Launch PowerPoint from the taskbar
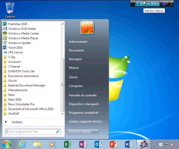The width and height of the screenshot is (179, 149). 113,144
